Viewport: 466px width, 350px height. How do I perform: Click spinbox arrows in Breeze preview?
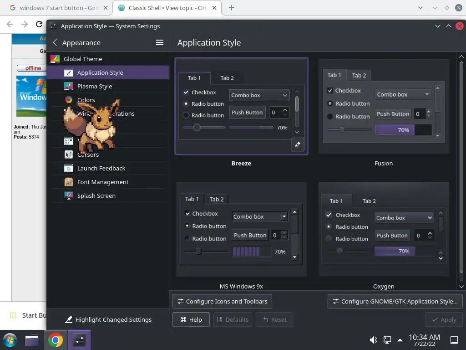pos(285,112)
